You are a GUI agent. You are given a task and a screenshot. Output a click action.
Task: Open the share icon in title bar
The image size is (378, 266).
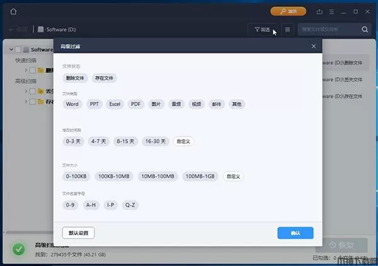[x=319, y=11]
